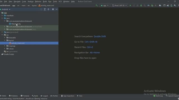The image size is (179, 100).
Task: Expand the drawable folder
Action: pos(4,38)
